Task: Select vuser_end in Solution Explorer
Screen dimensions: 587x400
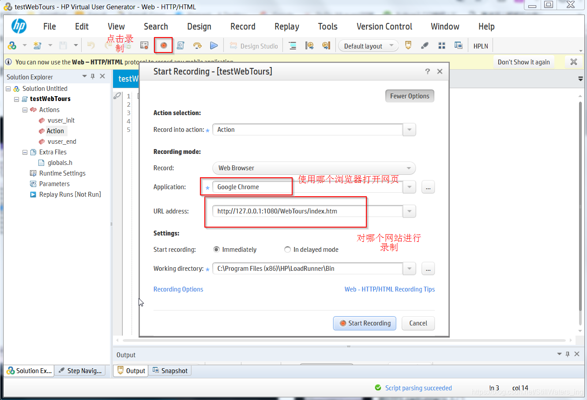Action: click(62, 142)
